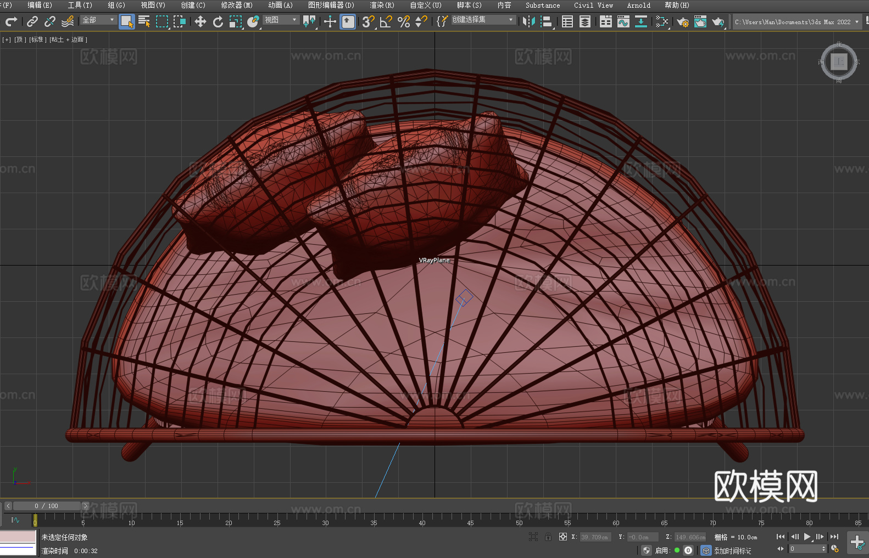Toggle Angle Snap

pos(386,21)
